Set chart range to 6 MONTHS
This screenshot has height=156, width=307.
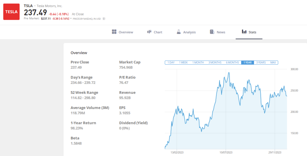point(232,63)
